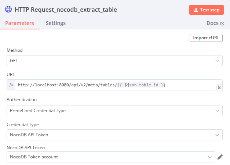Expand the Method dropdown chevron
230x165 pixels.
coord(217,61)
